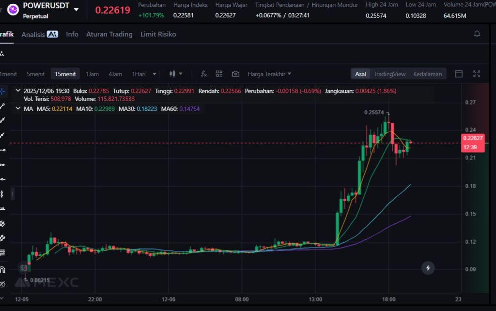Expand the Harga Terakhir dropdown
Viewport: 496px width, 311px height.
[269, 74]
